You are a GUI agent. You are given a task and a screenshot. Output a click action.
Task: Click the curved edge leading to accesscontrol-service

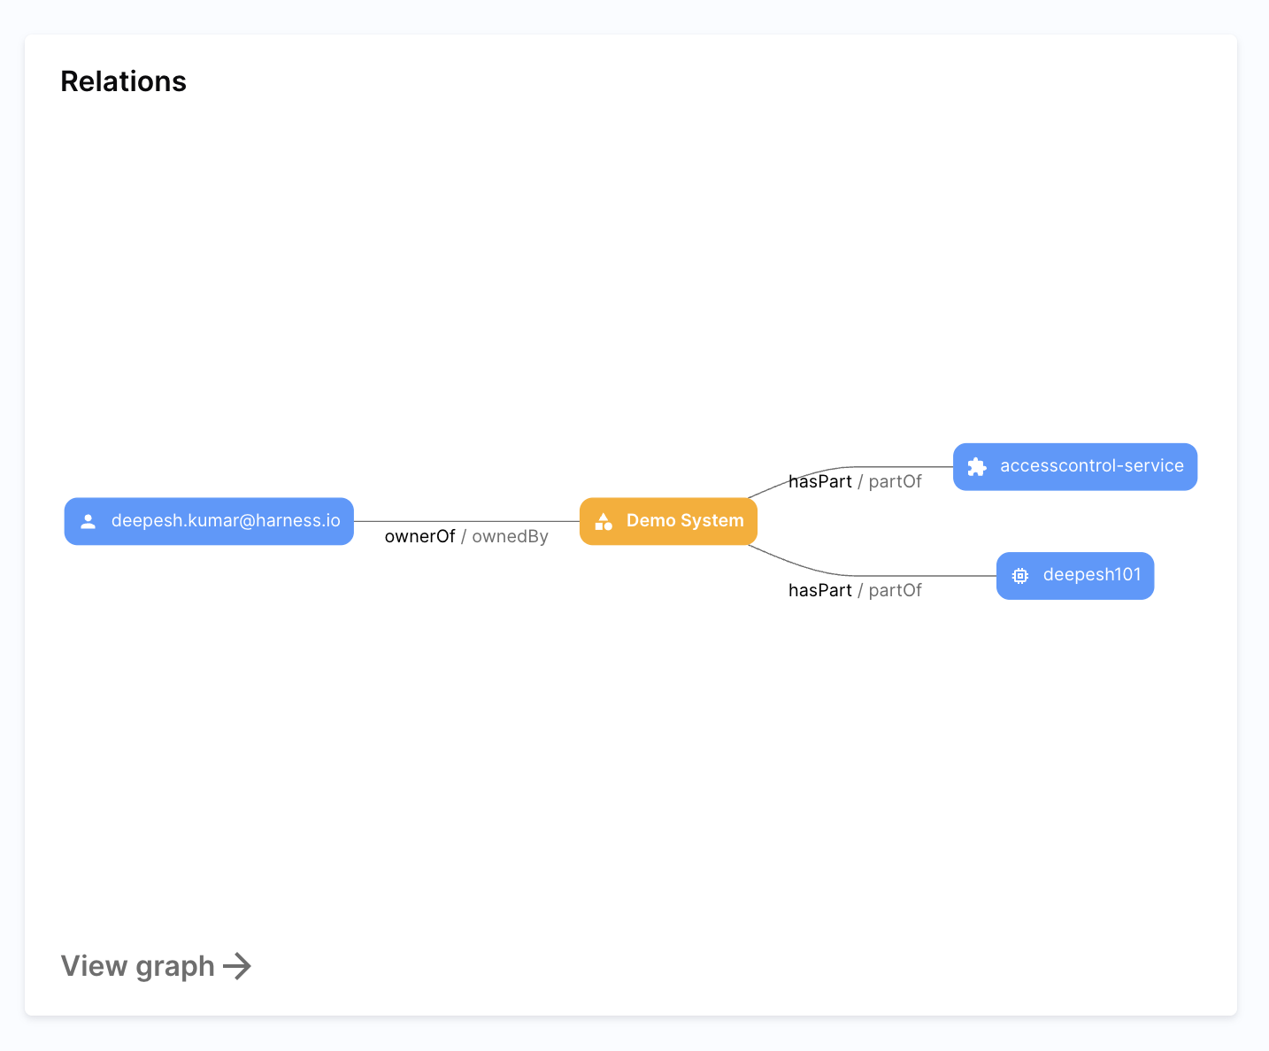903,466
